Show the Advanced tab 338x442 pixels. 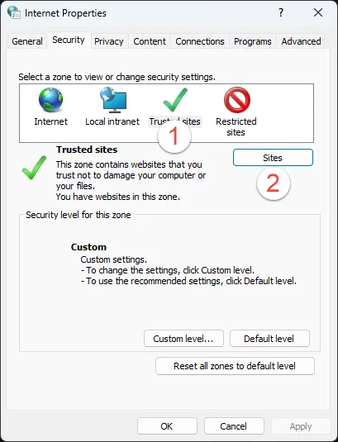coord(301,41)
